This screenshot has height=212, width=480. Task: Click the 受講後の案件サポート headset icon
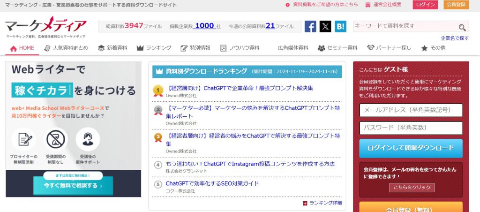click(88, 139)
